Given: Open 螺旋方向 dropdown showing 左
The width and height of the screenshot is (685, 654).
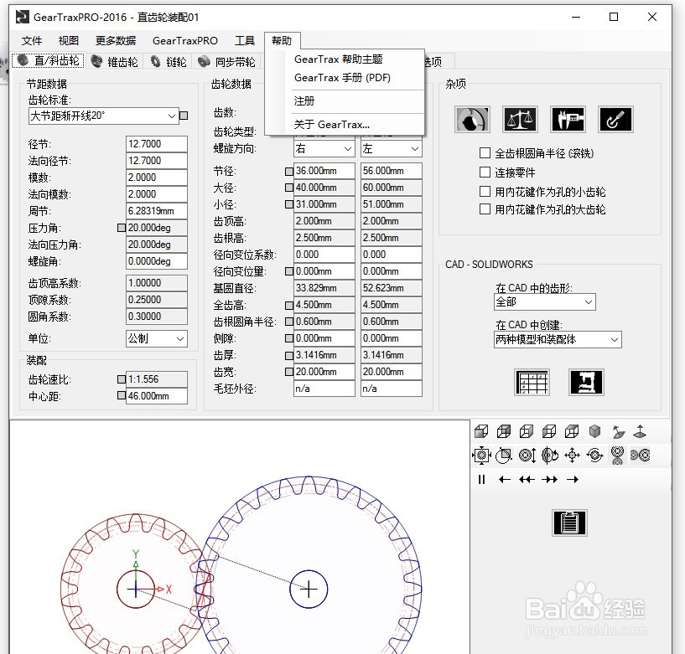Looking at the screenshot, I should (391, 149).
